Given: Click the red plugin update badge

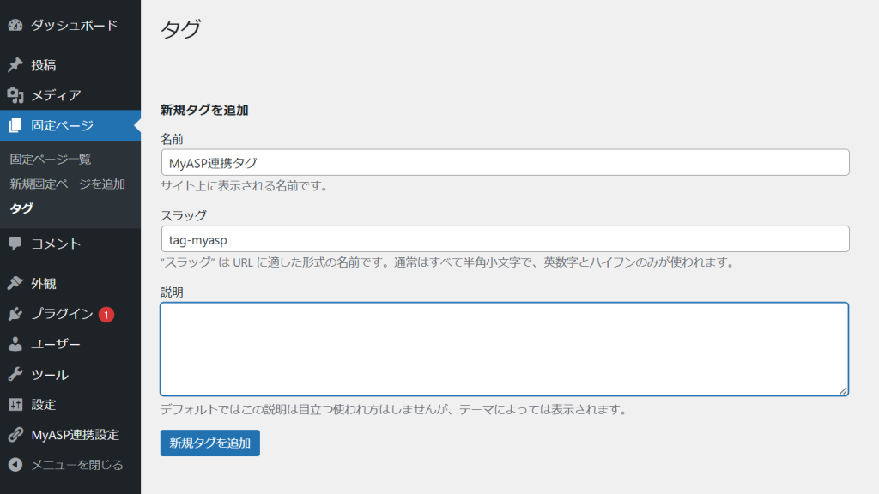Looking at the screenshot, I should pyautogui.click(x=106, y=315).
